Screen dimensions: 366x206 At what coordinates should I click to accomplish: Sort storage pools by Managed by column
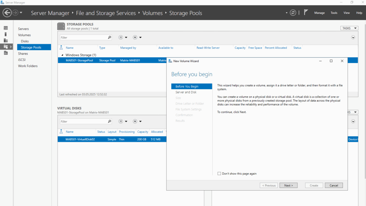[128, 48]
